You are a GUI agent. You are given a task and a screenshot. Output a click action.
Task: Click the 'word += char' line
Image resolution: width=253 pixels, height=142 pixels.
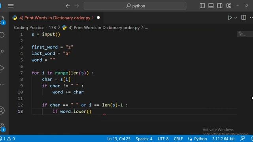click(x=68, y=92)
